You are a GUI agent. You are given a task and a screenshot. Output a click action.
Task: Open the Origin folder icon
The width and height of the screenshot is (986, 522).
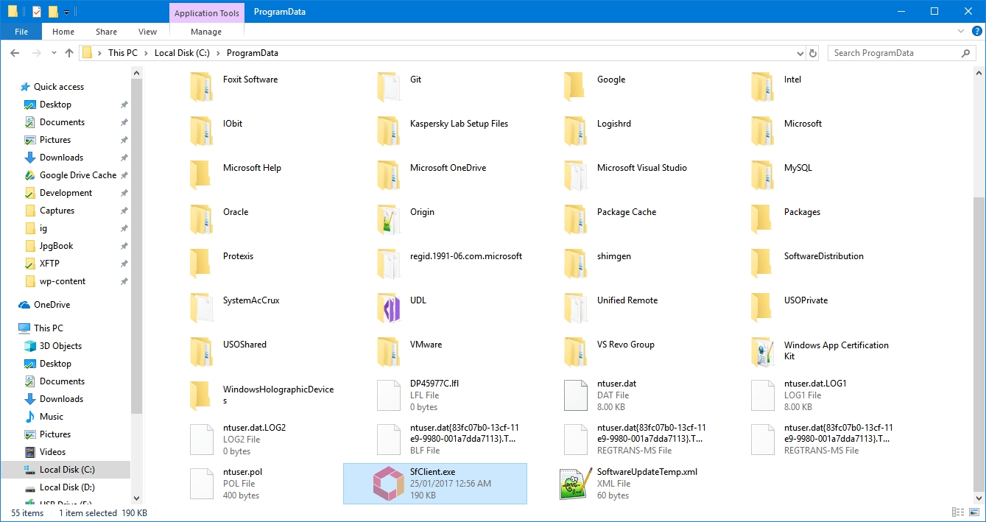[x=389, y=219]
